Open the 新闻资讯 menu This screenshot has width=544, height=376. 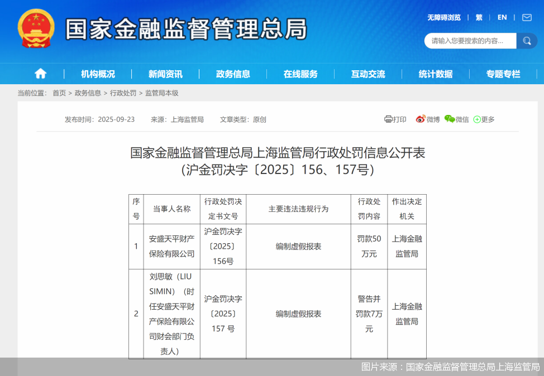165,74
